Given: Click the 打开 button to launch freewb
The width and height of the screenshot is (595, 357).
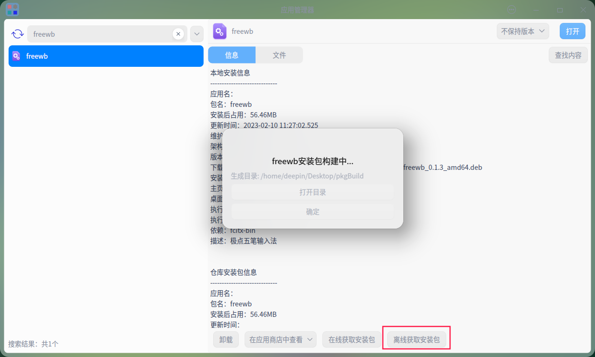Looking at the screenshot, I should [x=572, y=31].
